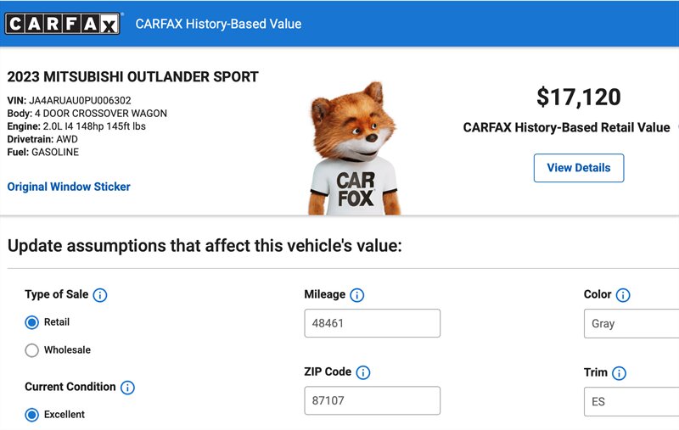Choose the Wholesale radio button
Image resolution: width=679 pixels, height=430 pixels.
pyautogui.click(x=32, y=350)
